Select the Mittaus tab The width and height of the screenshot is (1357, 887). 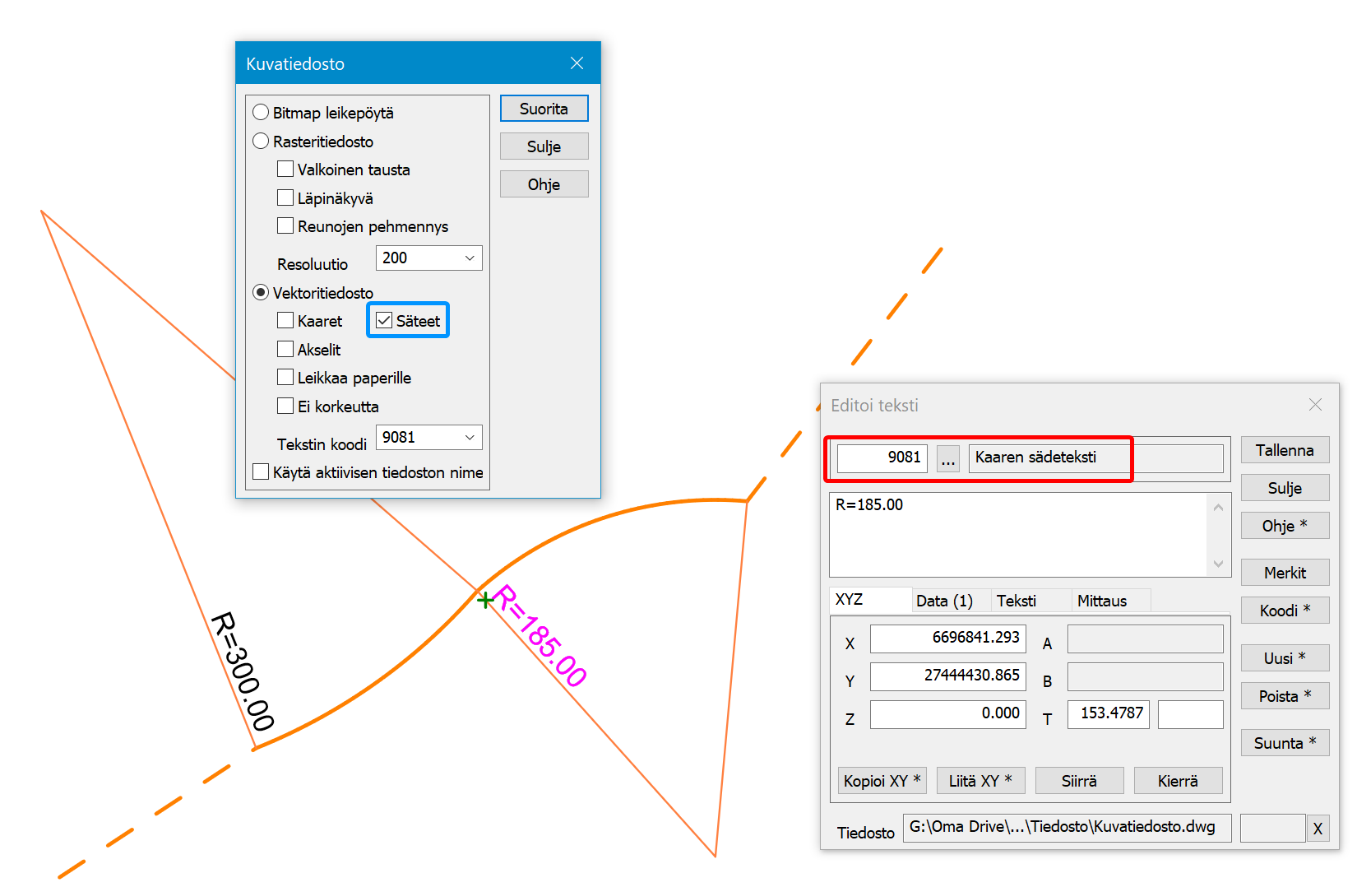[1101, 601]
